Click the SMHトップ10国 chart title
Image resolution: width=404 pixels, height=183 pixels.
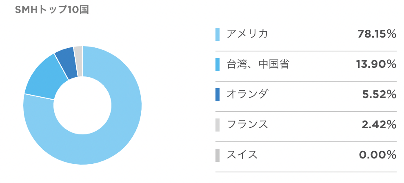pyautogui.click(x=52, y=10)
